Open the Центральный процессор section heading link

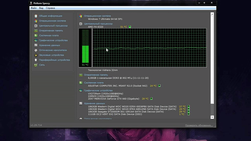coord(98,24)
